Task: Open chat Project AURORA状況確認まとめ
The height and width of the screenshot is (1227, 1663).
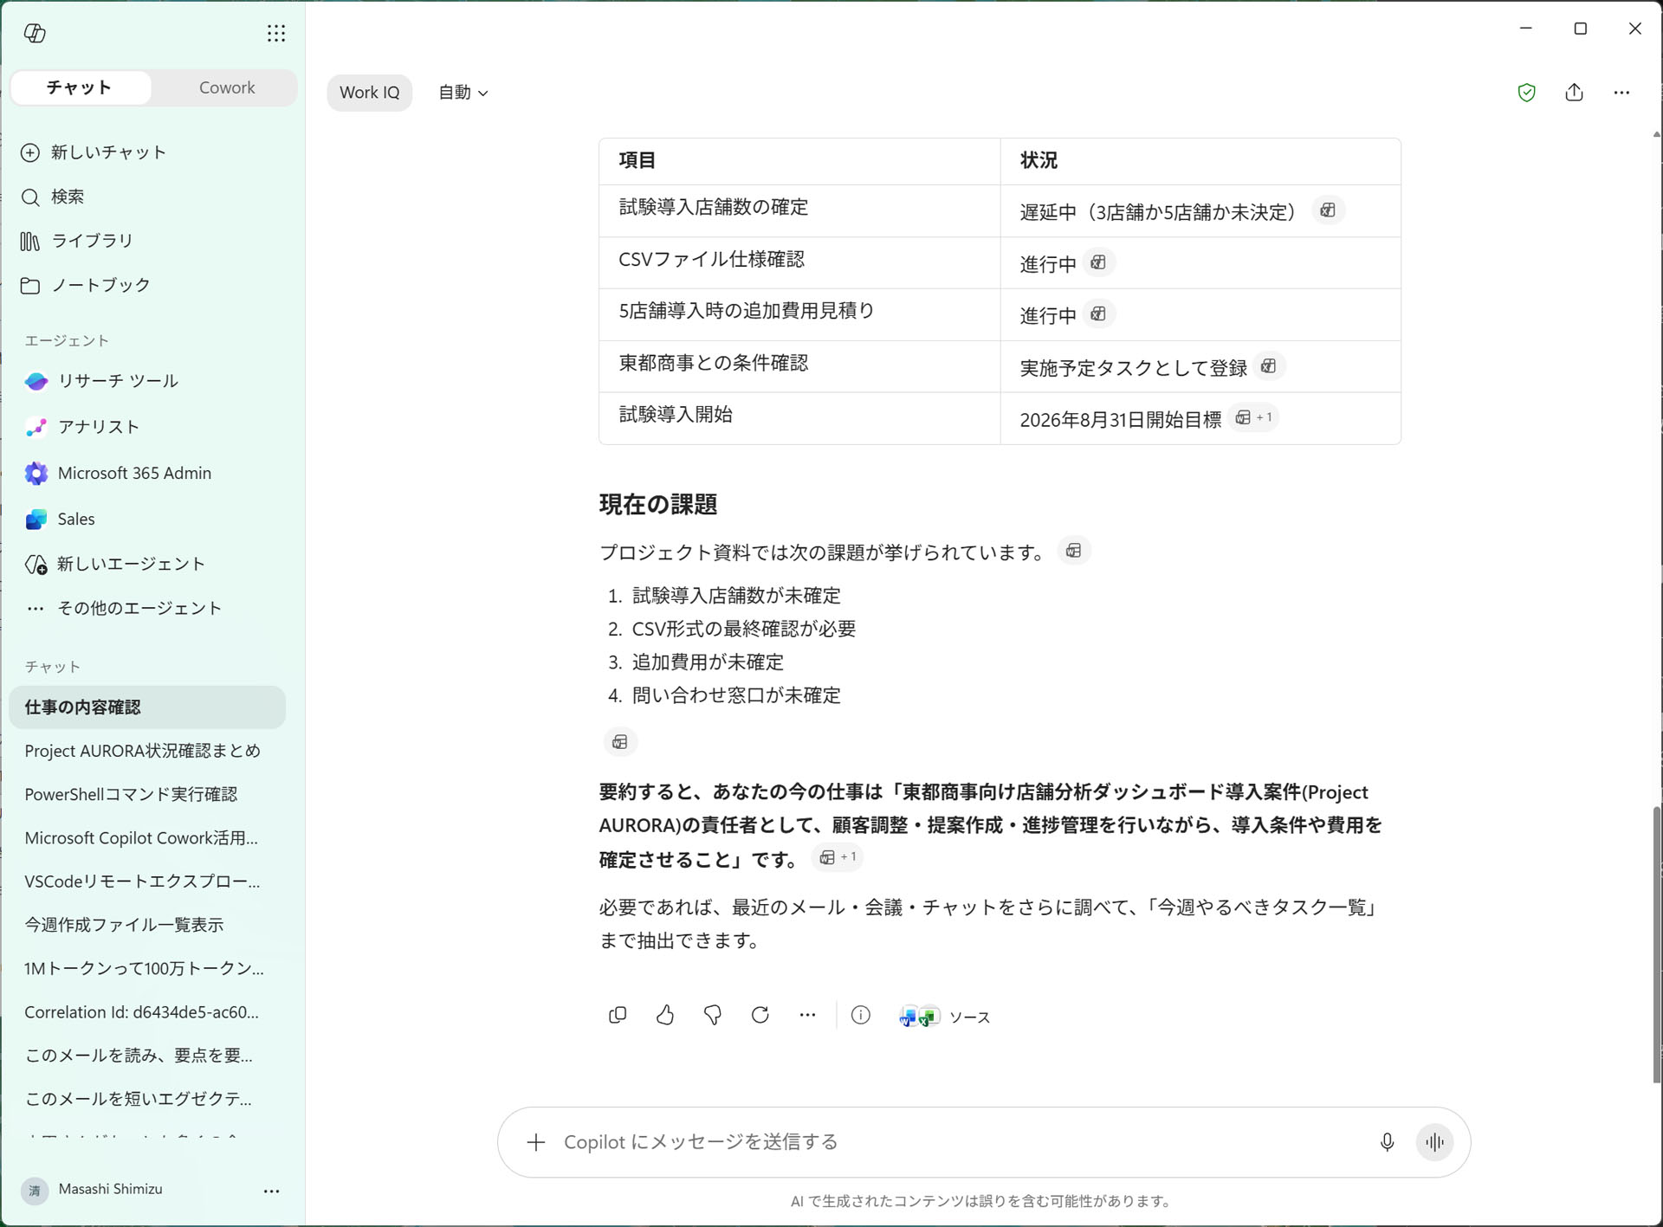Action: coord(143,751)
